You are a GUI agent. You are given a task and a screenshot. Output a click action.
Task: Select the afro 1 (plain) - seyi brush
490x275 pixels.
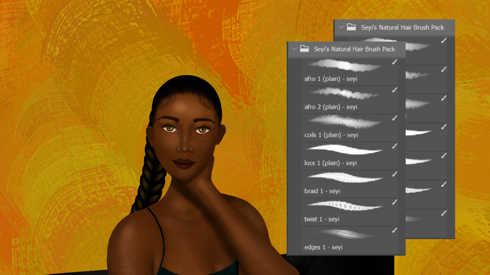click(349, 72)
